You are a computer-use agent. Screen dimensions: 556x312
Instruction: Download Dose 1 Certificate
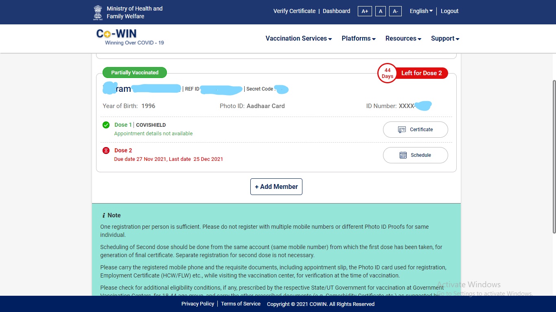[416, 130]
